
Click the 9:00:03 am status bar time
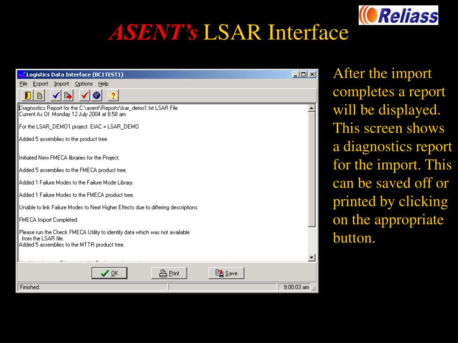[296, 287]
